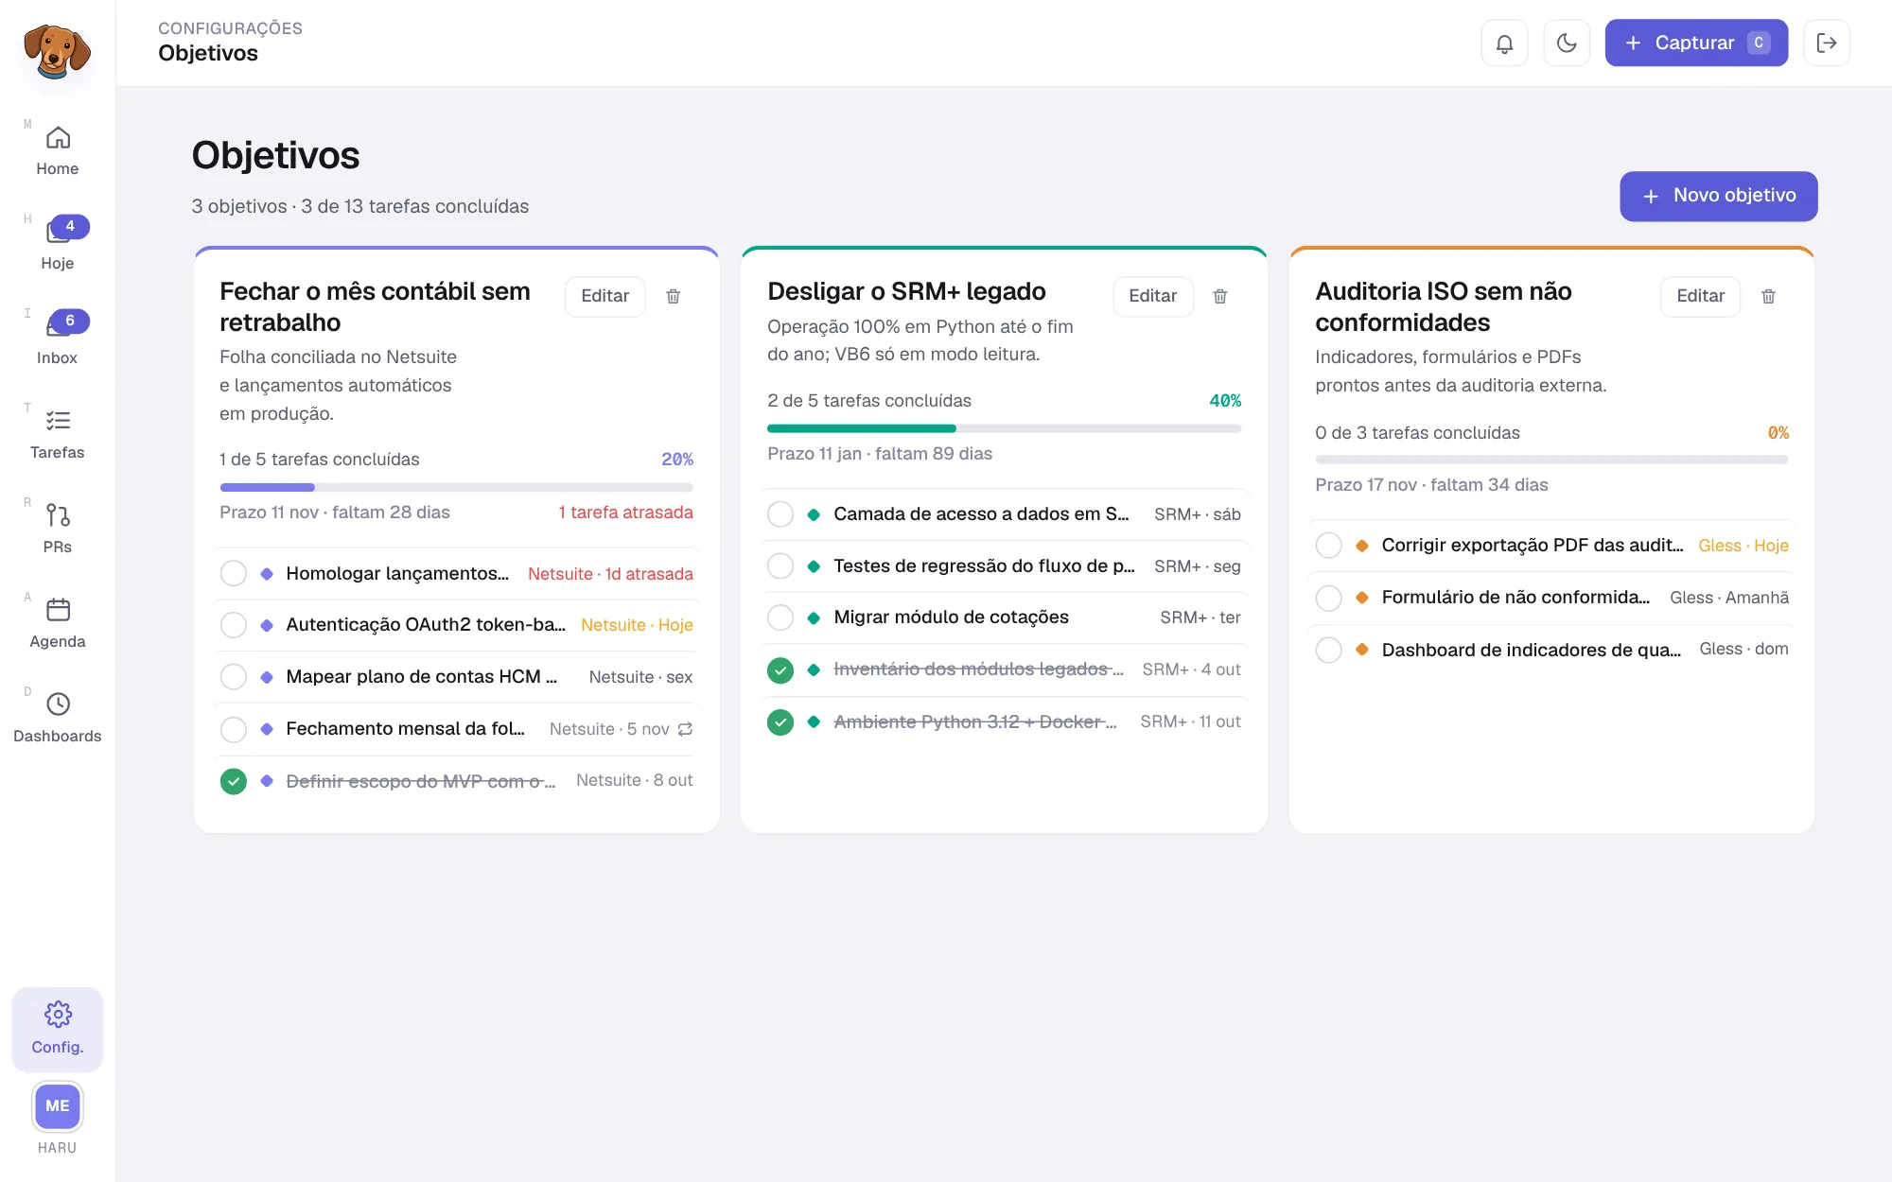Open Config. gear in sidebar
The width and height of the screenshot is (1892, 1182).
coord(58,1029)
